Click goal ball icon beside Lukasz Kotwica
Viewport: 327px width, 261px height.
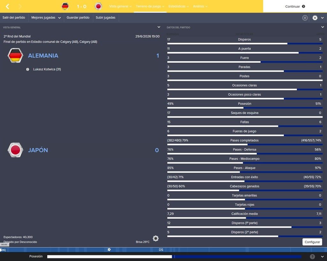[x=27, y=69]
